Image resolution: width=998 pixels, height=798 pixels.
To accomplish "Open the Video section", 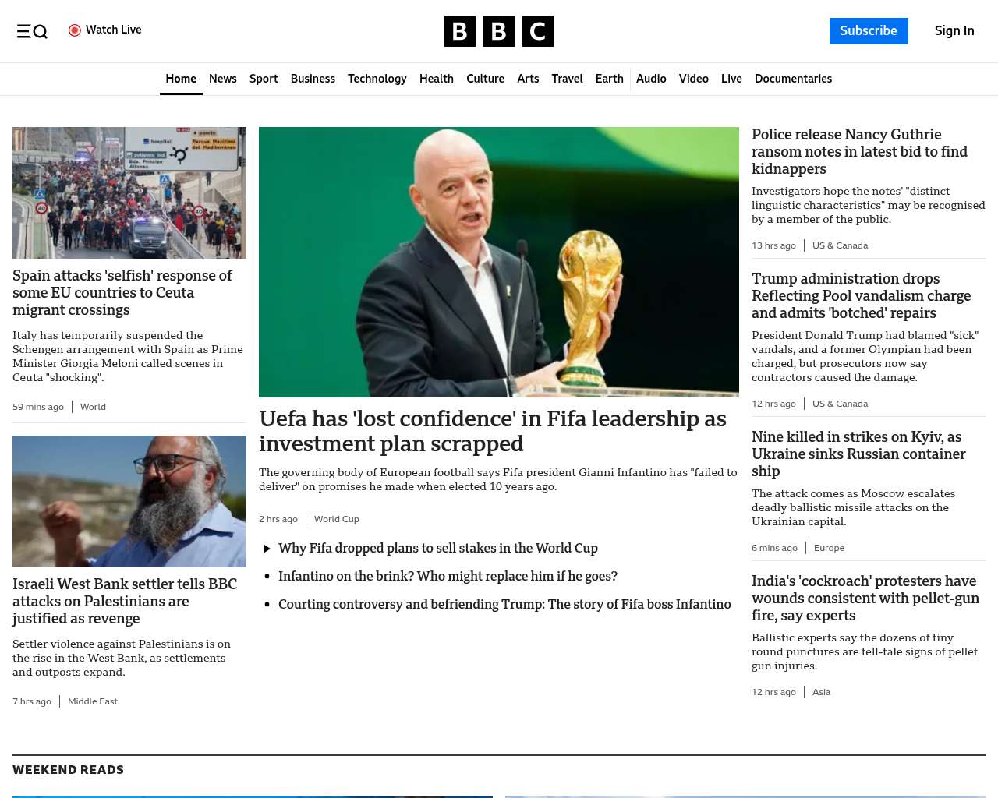I will point(694,79).
